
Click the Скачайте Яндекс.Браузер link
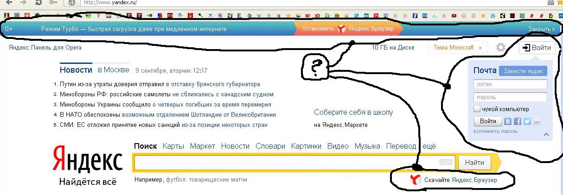click(461, 180)
